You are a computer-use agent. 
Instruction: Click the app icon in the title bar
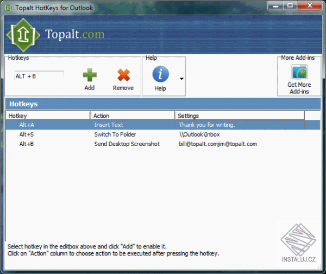[8, 8]
